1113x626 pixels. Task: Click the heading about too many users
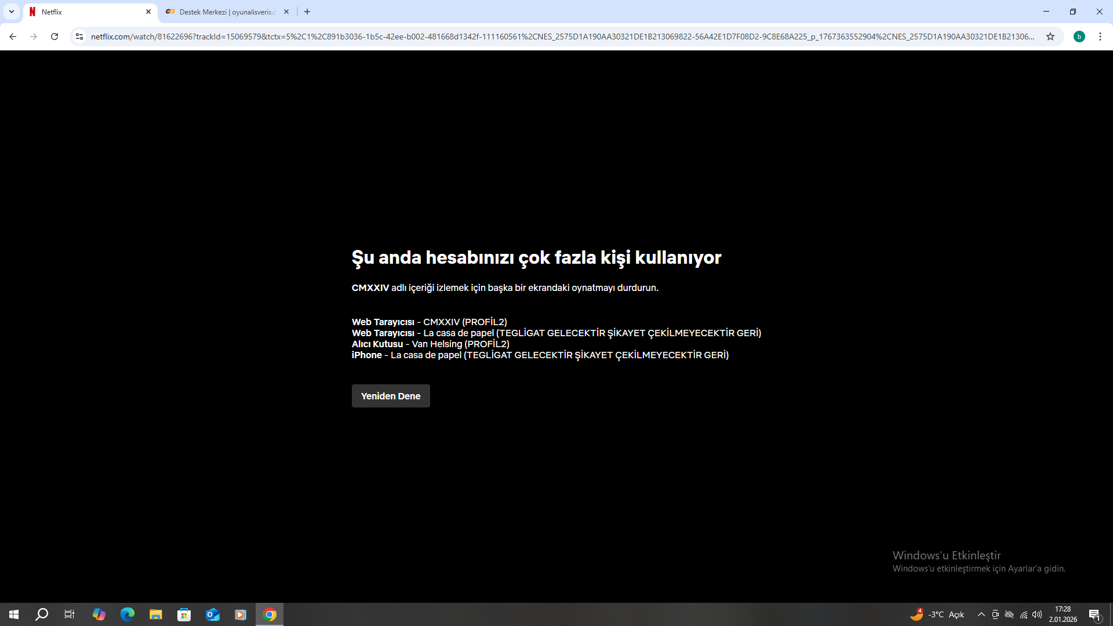point(536,257)
